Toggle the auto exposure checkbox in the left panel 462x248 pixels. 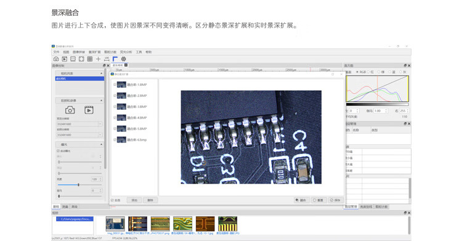(58, 151)
